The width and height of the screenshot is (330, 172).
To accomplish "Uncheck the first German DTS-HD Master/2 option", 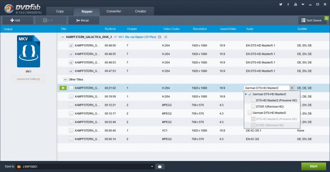I will [250, 94].
